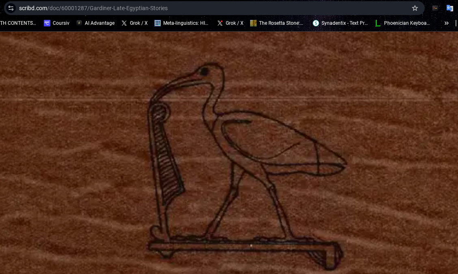
Task: Open the Synadentix - Text Pr... bookmark
Action: pos(340,23)
